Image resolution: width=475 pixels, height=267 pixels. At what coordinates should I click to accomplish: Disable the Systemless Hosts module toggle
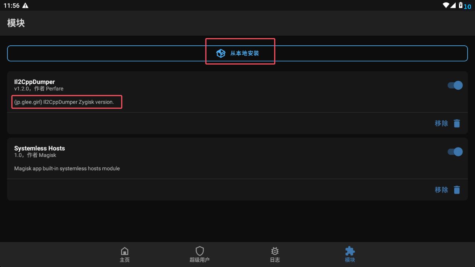455,152
